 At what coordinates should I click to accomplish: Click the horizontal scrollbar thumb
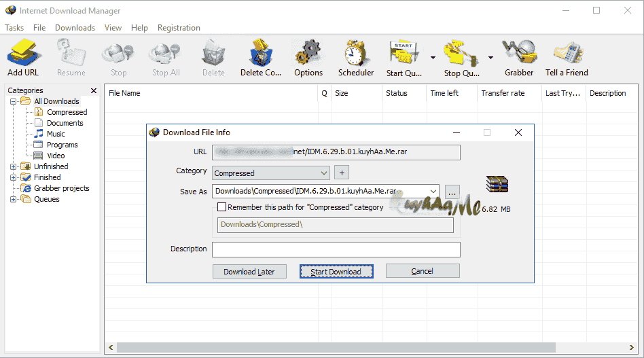[336, 347]
